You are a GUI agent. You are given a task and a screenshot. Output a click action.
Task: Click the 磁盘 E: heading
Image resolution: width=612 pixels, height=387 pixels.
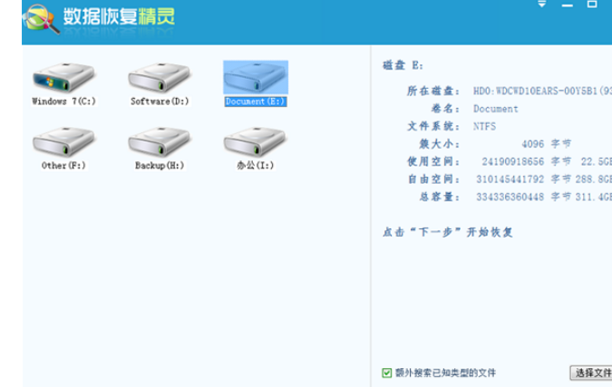[x=403, y=66]
